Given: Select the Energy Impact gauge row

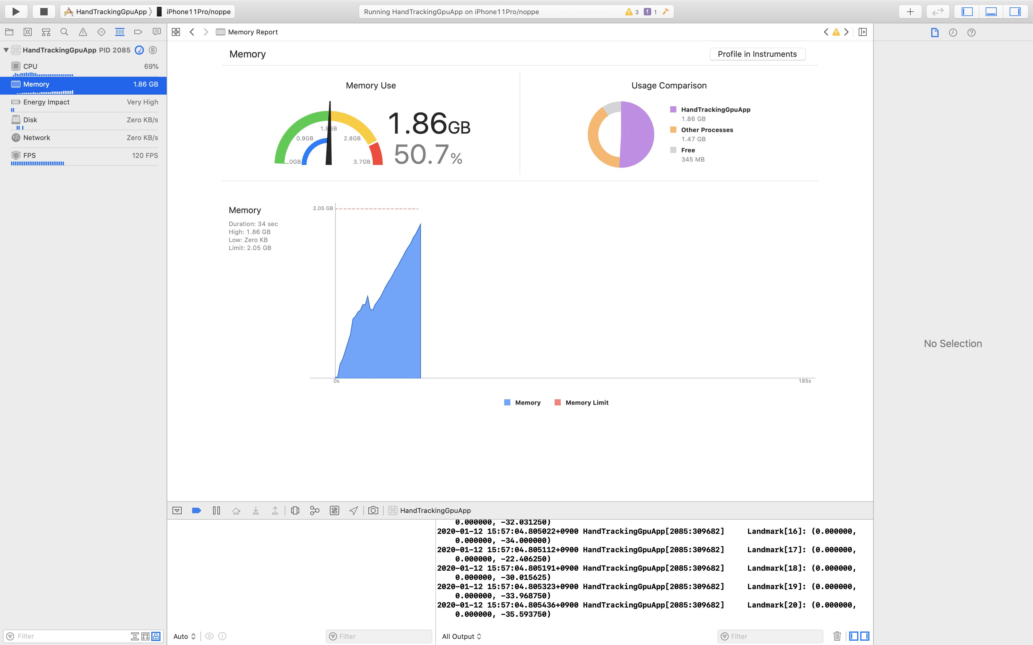Looking at the screenshot, I should [x=84, y=103].
